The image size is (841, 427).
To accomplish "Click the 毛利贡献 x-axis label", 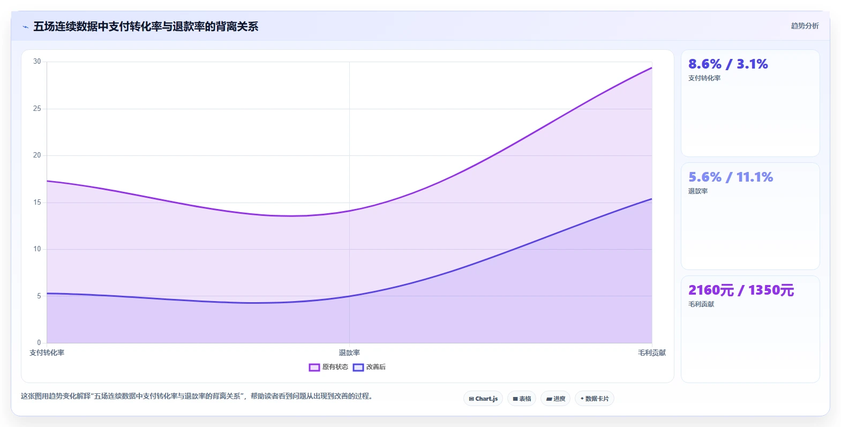I will tap(652, 353).
